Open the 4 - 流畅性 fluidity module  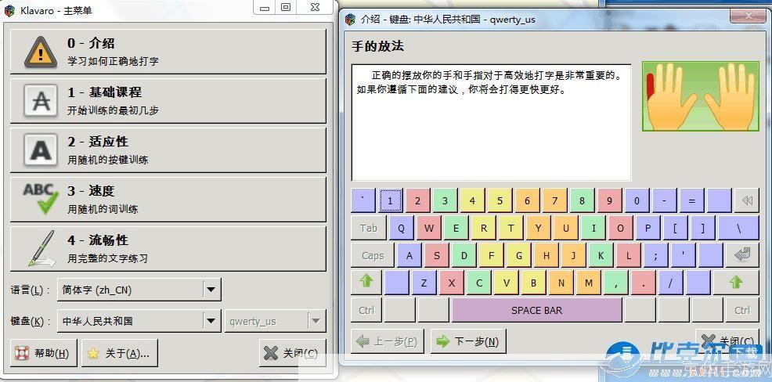168,249
